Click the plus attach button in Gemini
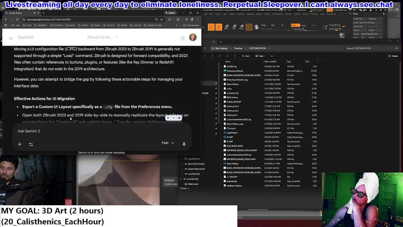 pyautogui.click(x=20, y=144)
